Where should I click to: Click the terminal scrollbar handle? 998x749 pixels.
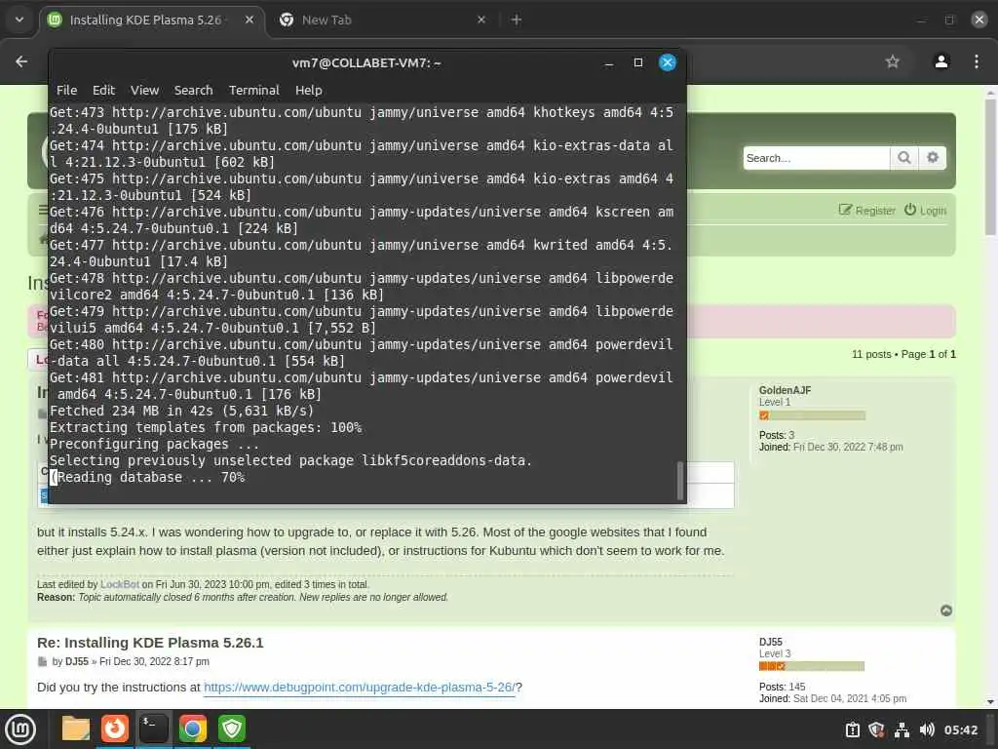point(679,480)
